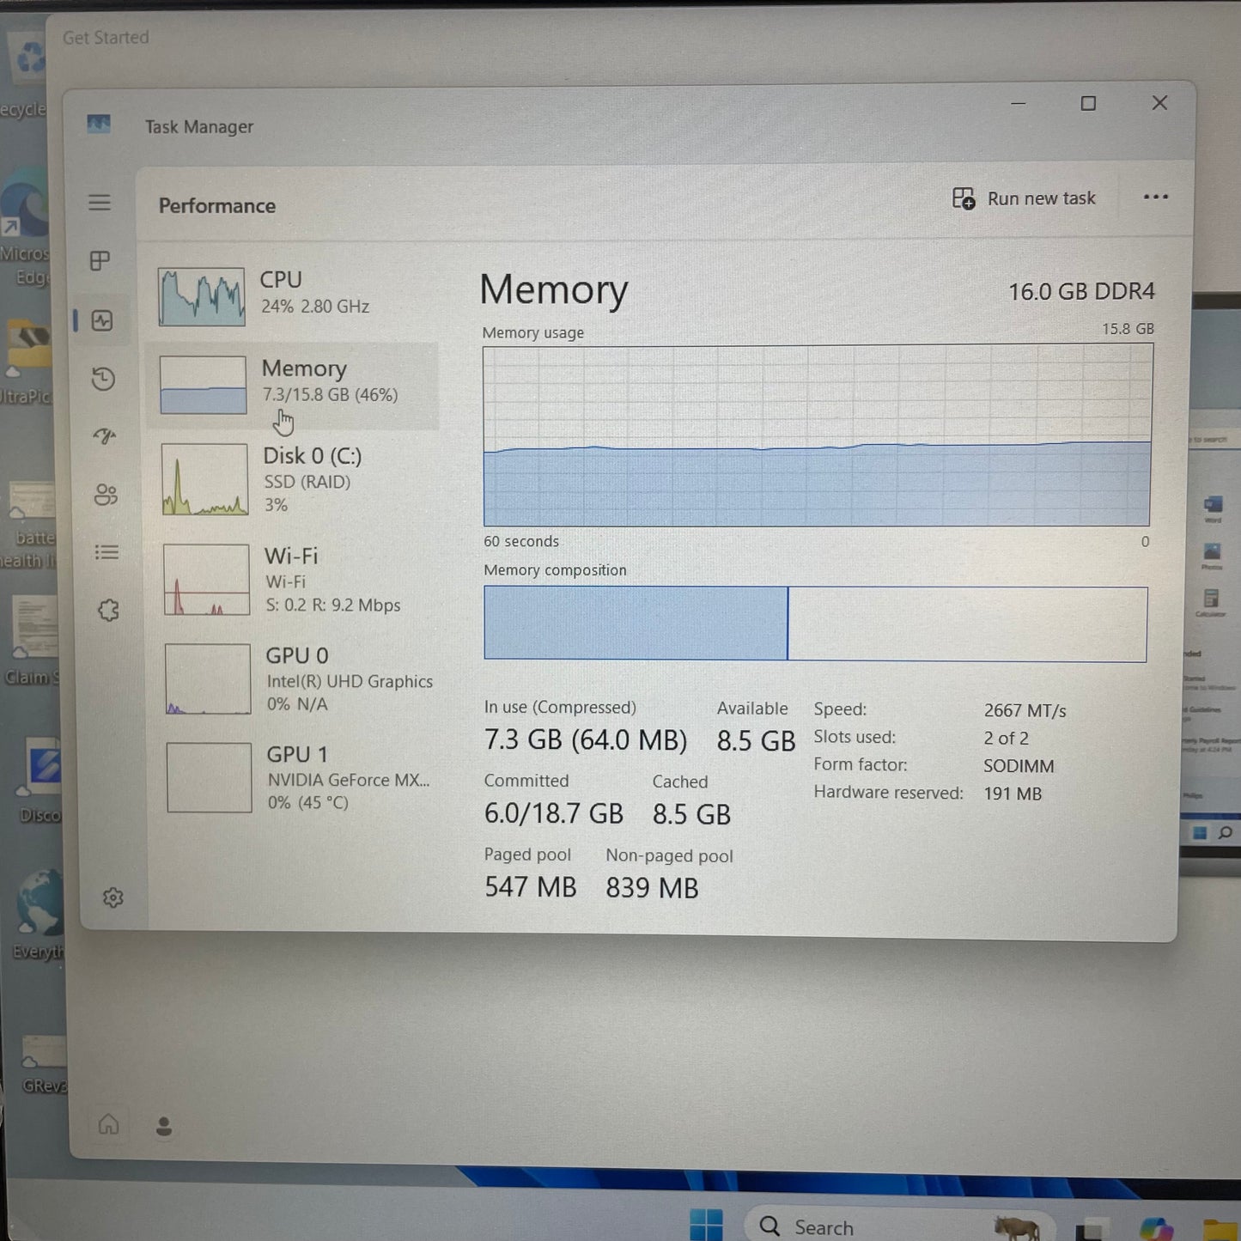Click the Cached "8.5 GB" value
1241x1241 pixels.
(691, 814)
